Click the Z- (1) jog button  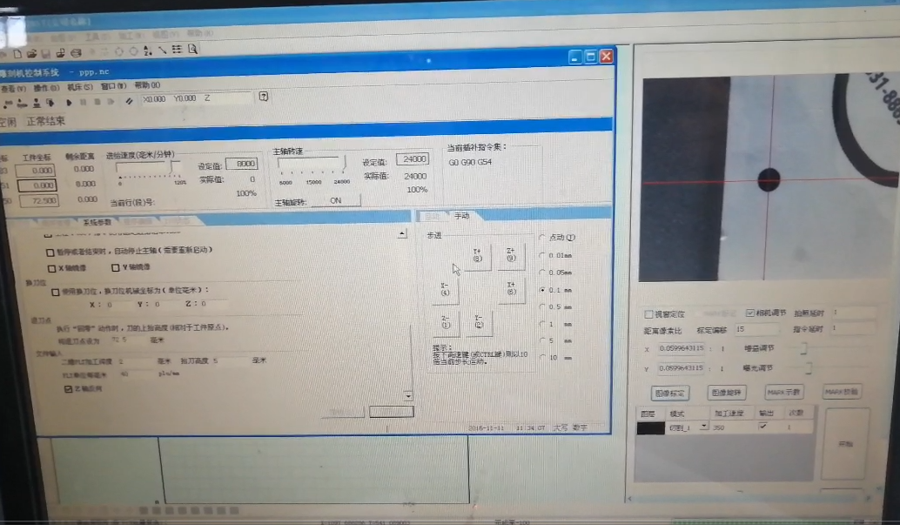point(445,323)
